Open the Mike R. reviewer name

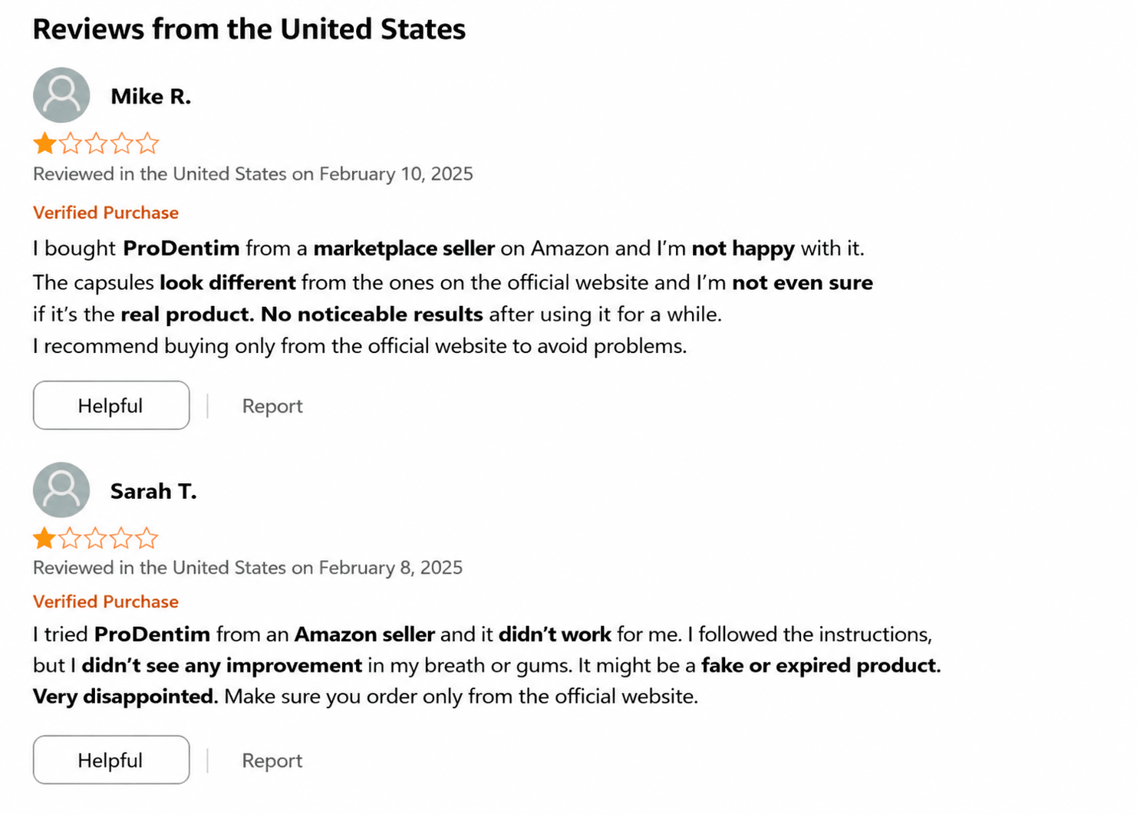[150, 97]
